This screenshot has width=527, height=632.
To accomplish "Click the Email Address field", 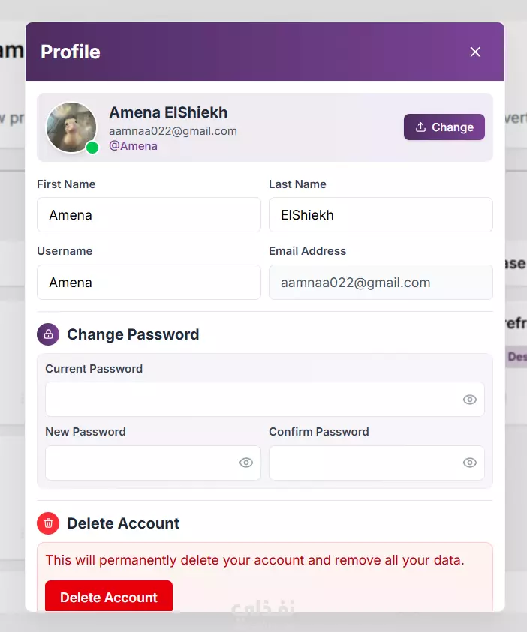I will (381, 282).
